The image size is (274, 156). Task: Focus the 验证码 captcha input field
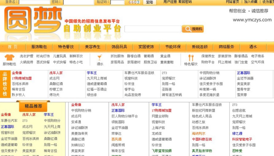pos(118,2)
